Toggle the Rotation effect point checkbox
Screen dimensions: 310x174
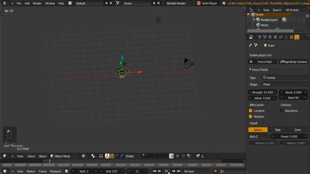[250, 116]
